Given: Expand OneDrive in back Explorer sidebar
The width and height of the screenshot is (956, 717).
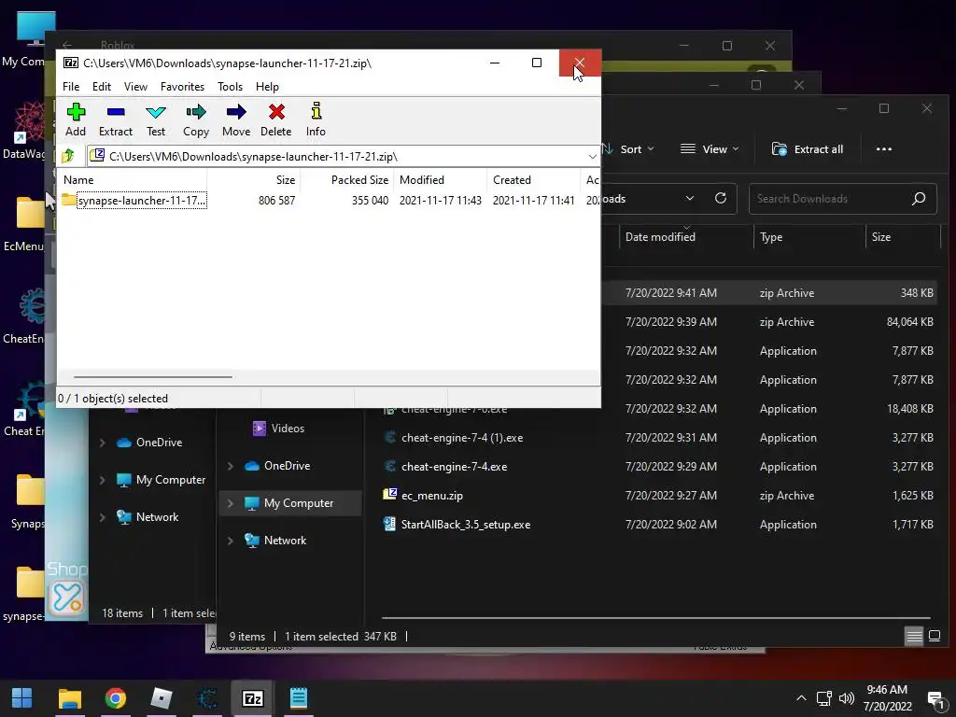Looking at the screenshot, I should 102,443.
